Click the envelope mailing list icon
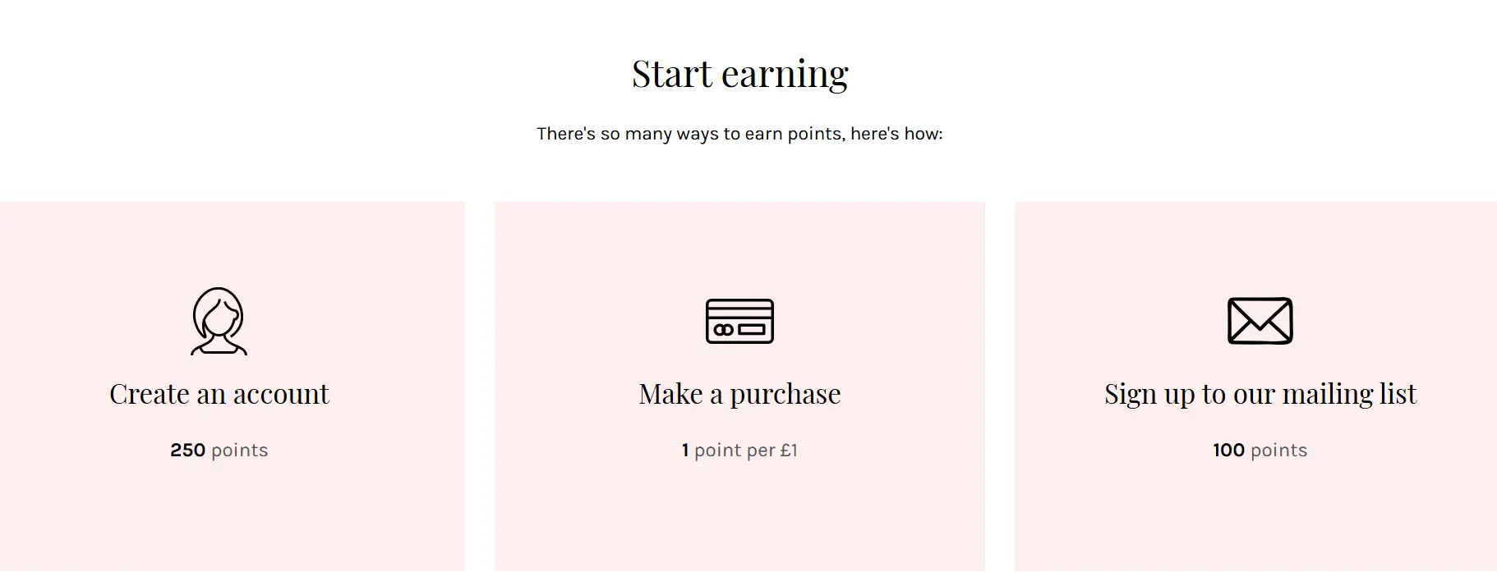Screen dimensions: 1497x572 coord(1260,321)
